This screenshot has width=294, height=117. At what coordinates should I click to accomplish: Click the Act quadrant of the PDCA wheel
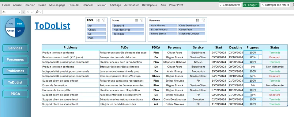pos(11,23)
